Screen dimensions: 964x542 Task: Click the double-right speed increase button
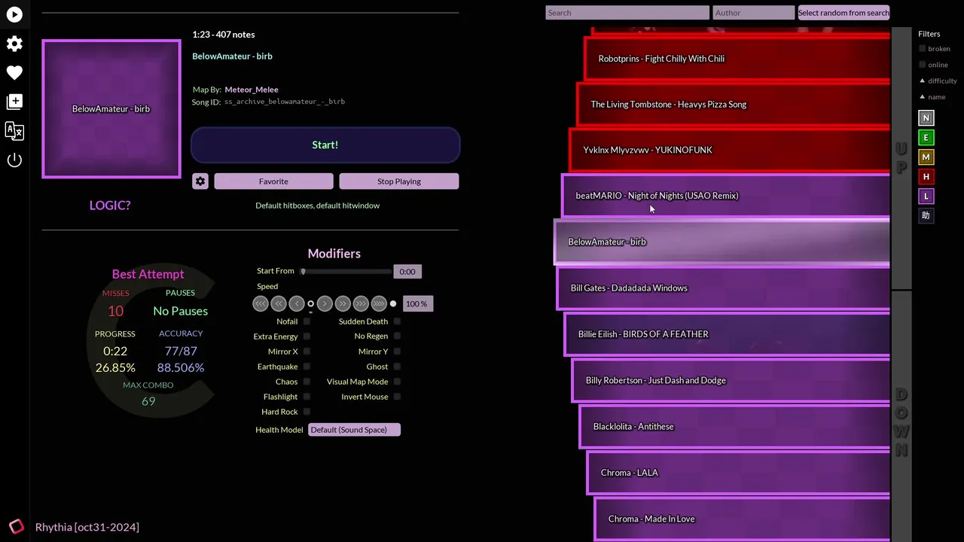point(343,303)
